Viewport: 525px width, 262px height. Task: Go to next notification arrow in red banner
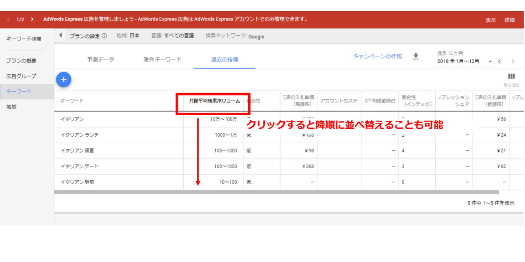click(x=32, y=19)
